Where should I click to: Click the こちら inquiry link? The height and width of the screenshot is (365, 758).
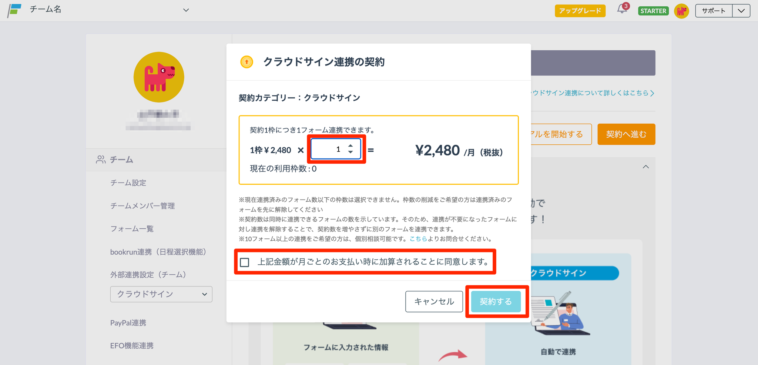click(418, 239)
